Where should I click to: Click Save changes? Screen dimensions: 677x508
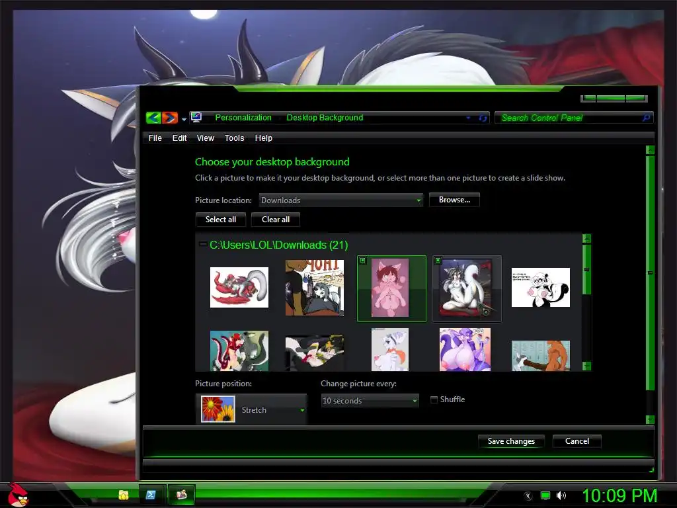(x=511, y=441)
